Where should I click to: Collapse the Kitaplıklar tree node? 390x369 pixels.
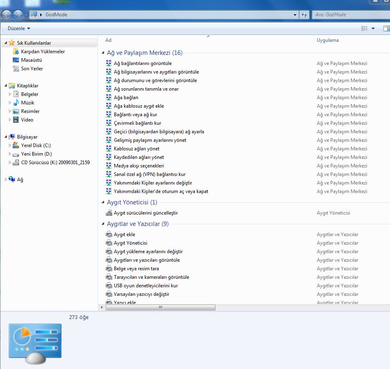pos(6,85)
